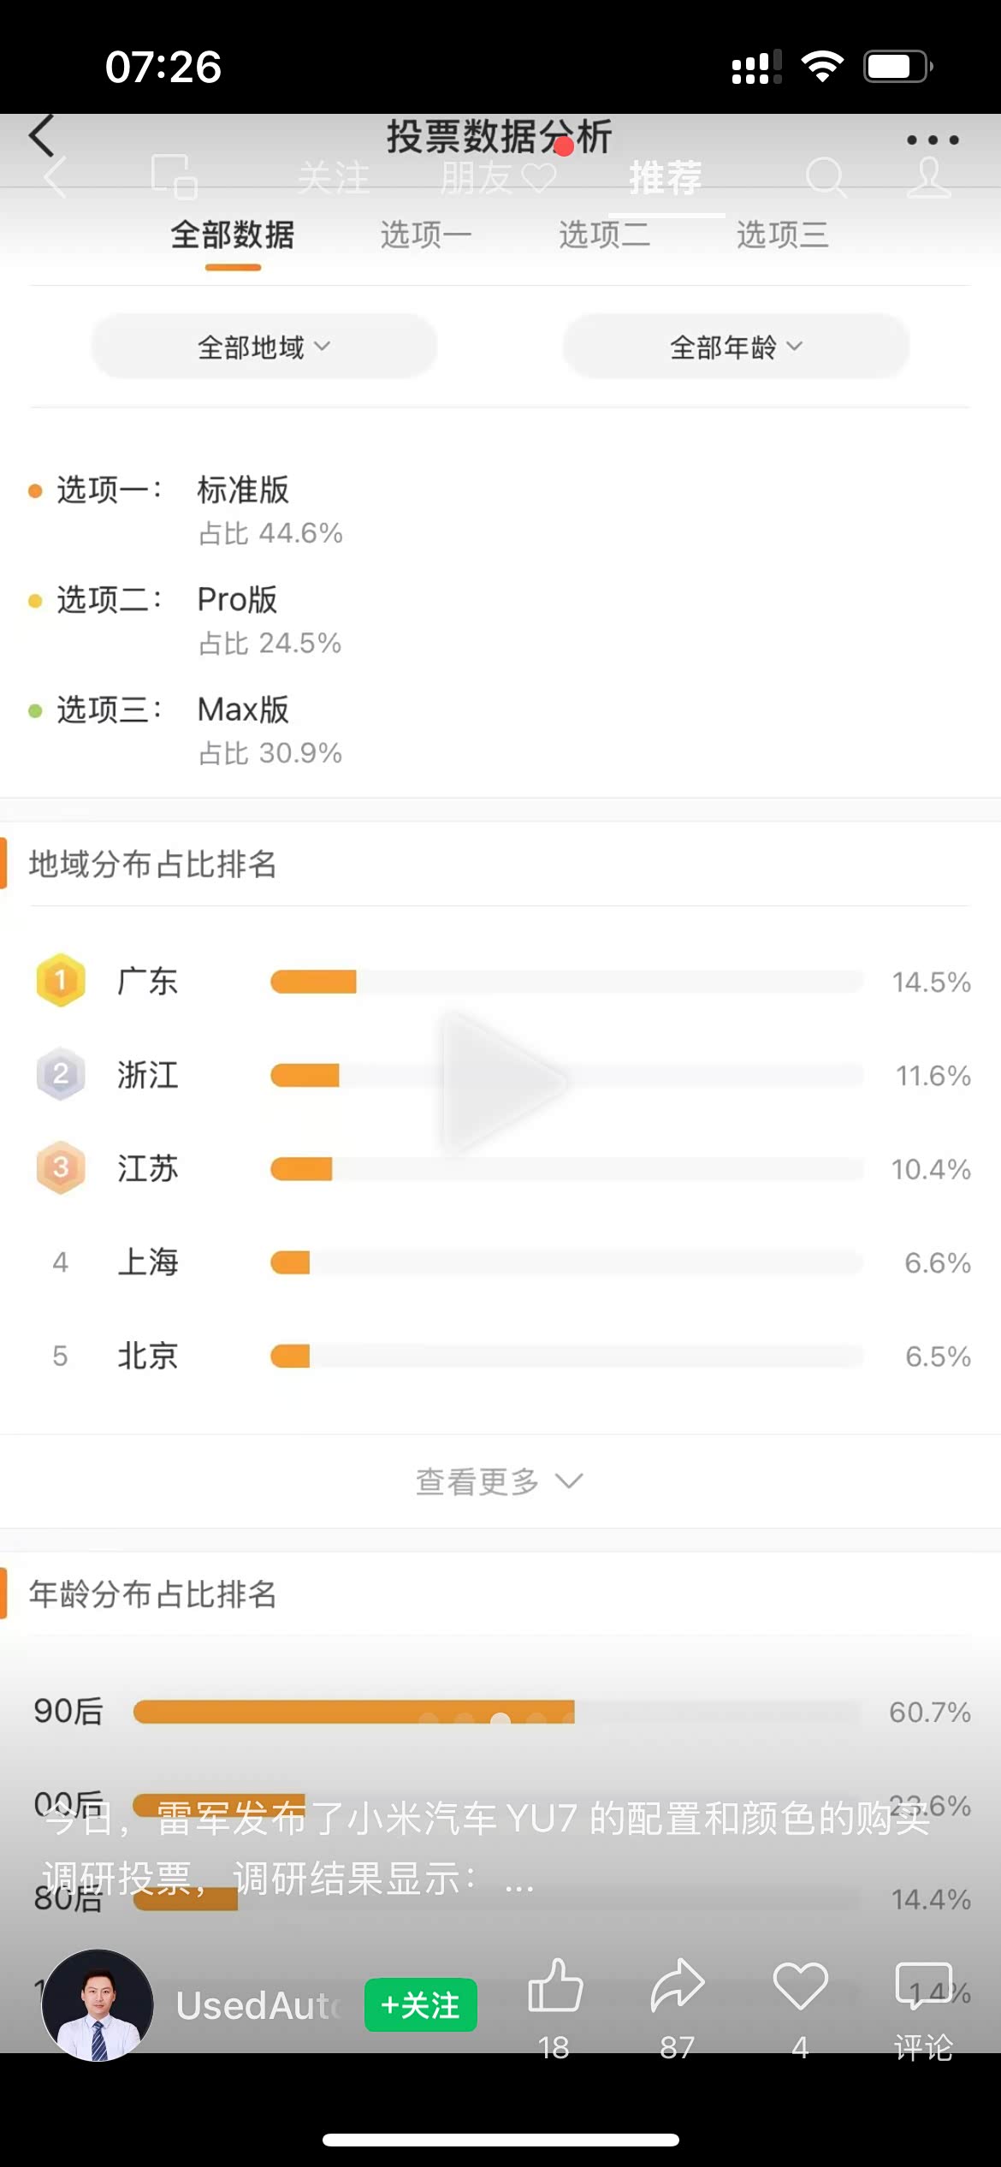Tap the share arrow icon
Viewport: 1001px width, 2167px height.
point(677,1987)
